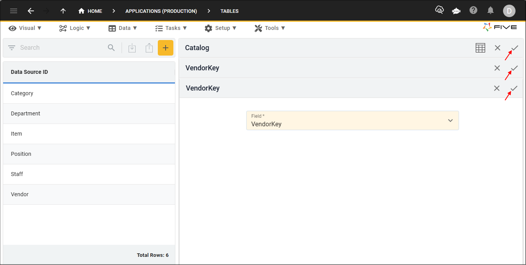Open the table grid icon in Catalog header
Viewport: 526px width, 265px height.
pyautogui.click(x=480, y=48)
